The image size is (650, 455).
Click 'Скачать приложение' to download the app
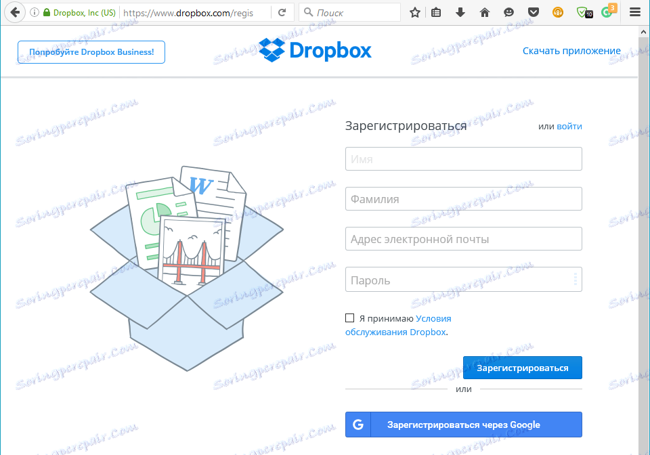[x=571, y=50]
